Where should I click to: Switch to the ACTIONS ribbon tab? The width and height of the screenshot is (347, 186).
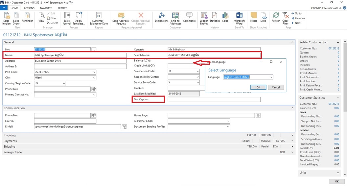point(29,8)
